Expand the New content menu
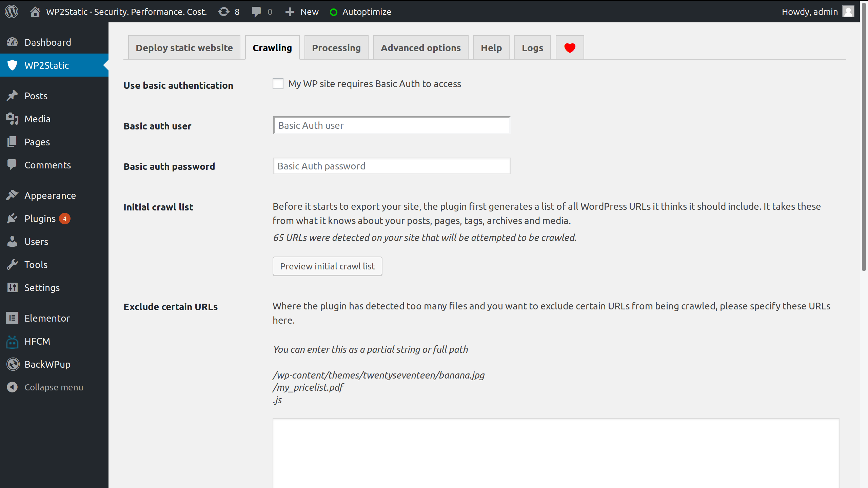Image resolution: width=868 pixels, height=488 pixels. [x=302, y=12]
